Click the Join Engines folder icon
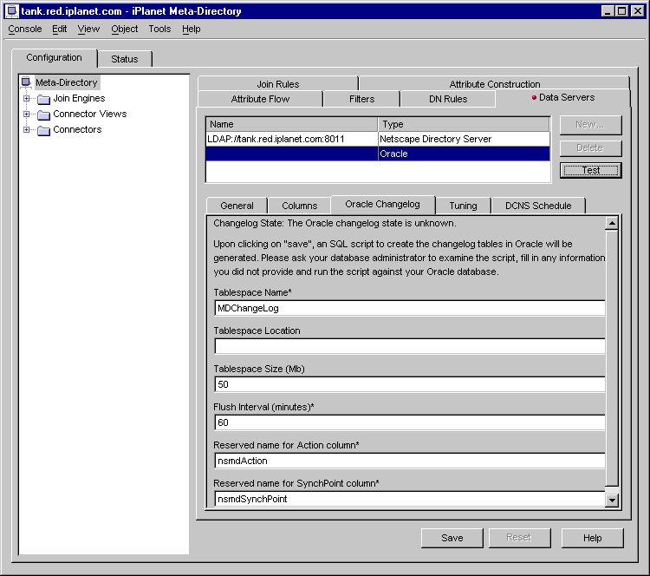 click(43, 99)
